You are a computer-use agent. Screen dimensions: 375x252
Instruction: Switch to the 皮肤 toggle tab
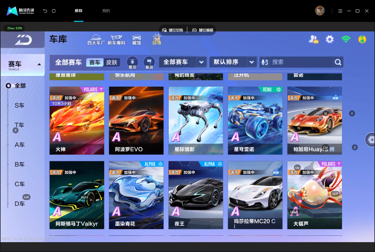tap(112, 62)
